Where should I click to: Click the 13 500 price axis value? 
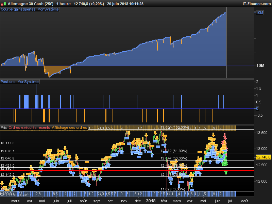262,133
